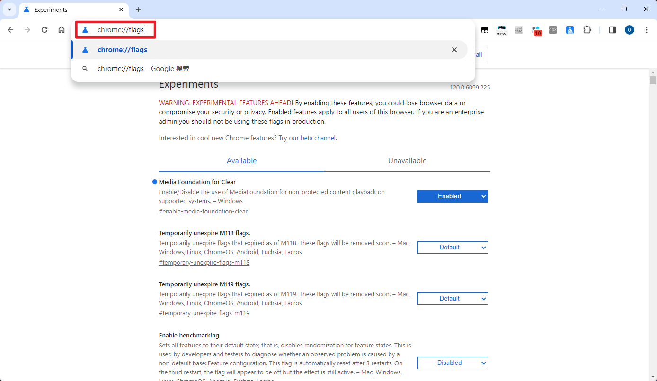Open the Extensions puzzle-piece menu
This screenshot has width=657, height=381.
pos(587,30)
